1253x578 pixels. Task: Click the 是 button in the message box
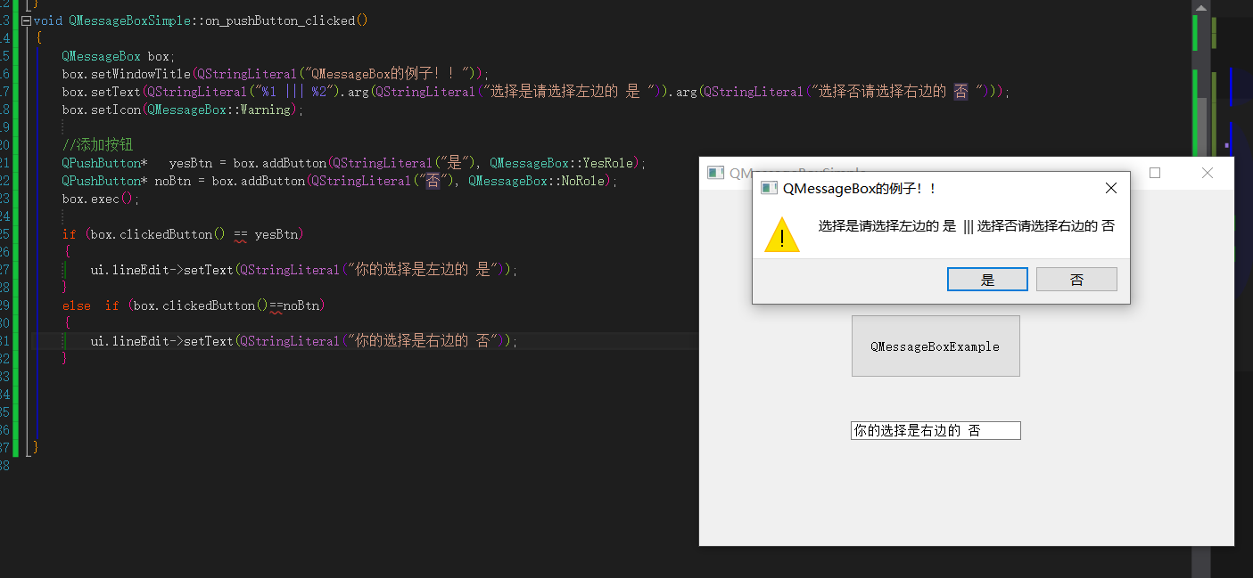pyautogui.click(x=987, y=280)
